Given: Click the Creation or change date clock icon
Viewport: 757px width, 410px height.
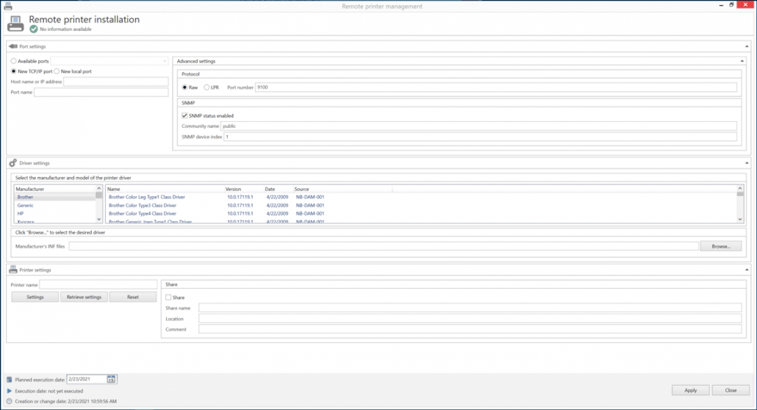Looking at the screenshot, I should (x=9, y=401).
